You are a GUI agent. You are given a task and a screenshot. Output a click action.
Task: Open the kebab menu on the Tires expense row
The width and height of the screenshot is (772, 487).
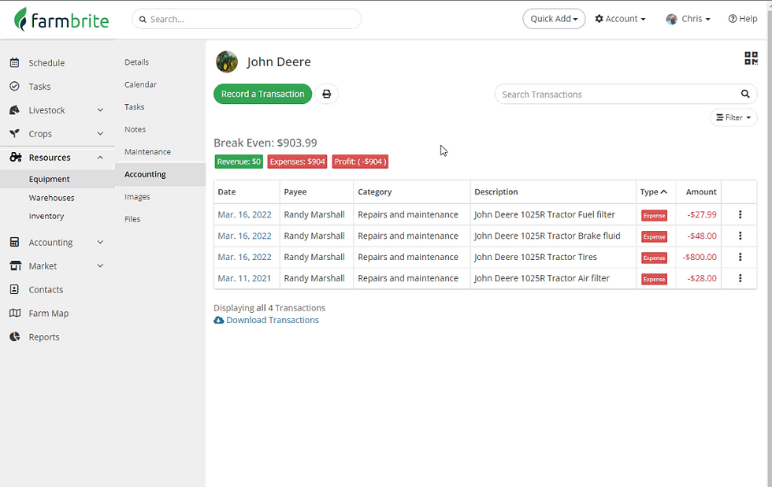[x=739, y=256]
